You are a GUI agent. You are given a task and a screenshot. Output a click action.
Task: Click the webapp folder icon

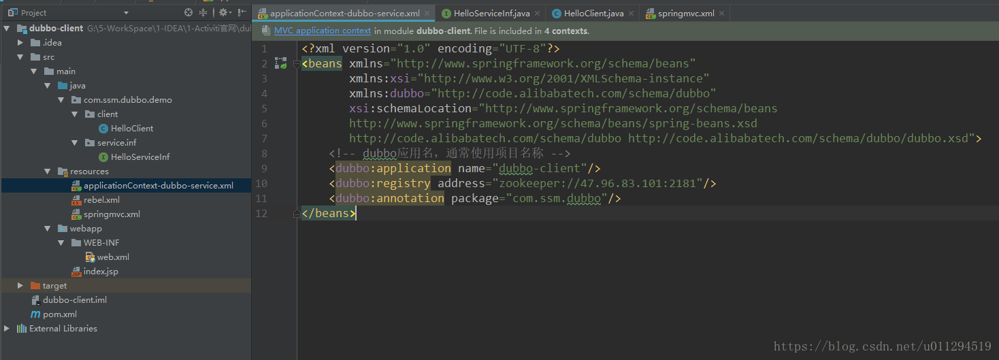point(63,229)
